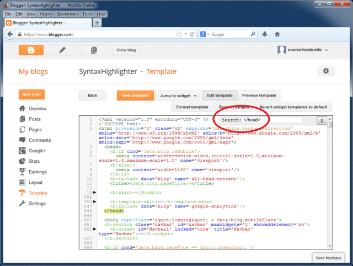Image resolution: width=353 pixels, height=266 pixels.
Task: Open the History menu
Action: (46, 14)
